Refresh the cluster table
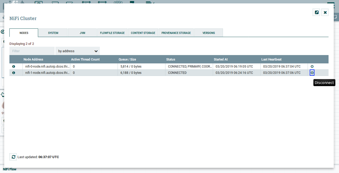 pos(13,157)
